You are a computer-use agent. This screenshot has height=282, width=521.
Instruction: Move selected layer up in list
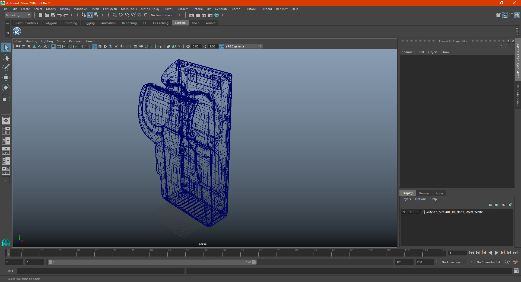[x=490, y=205]
